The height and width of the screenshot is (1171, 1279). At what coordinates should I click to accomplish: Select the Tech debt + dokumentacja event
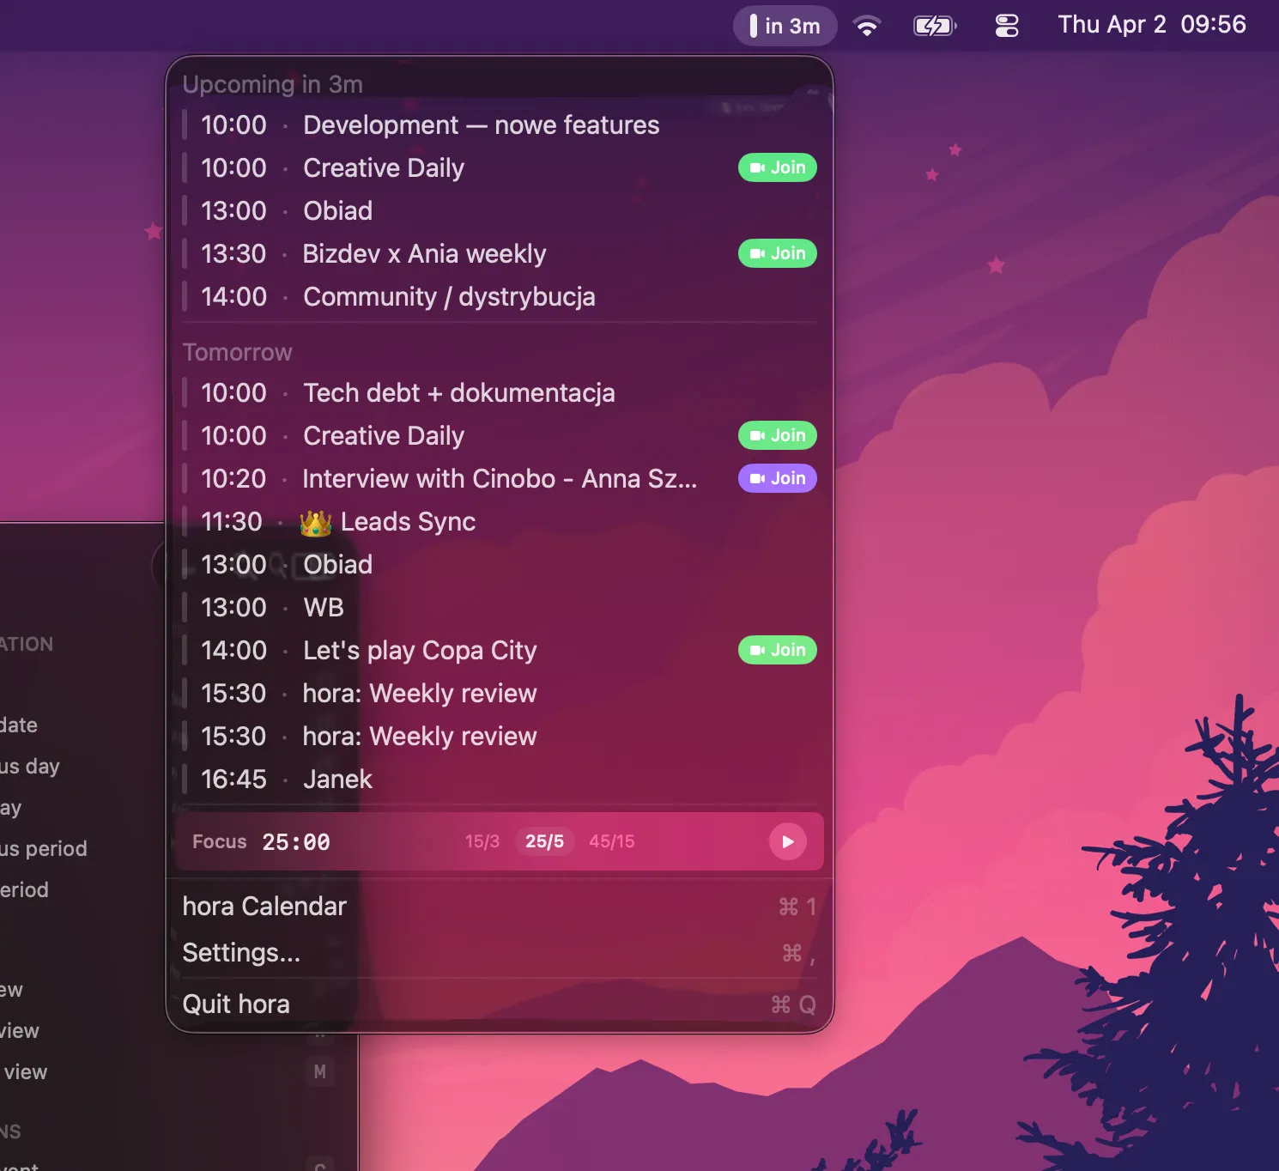coord(458,392)
